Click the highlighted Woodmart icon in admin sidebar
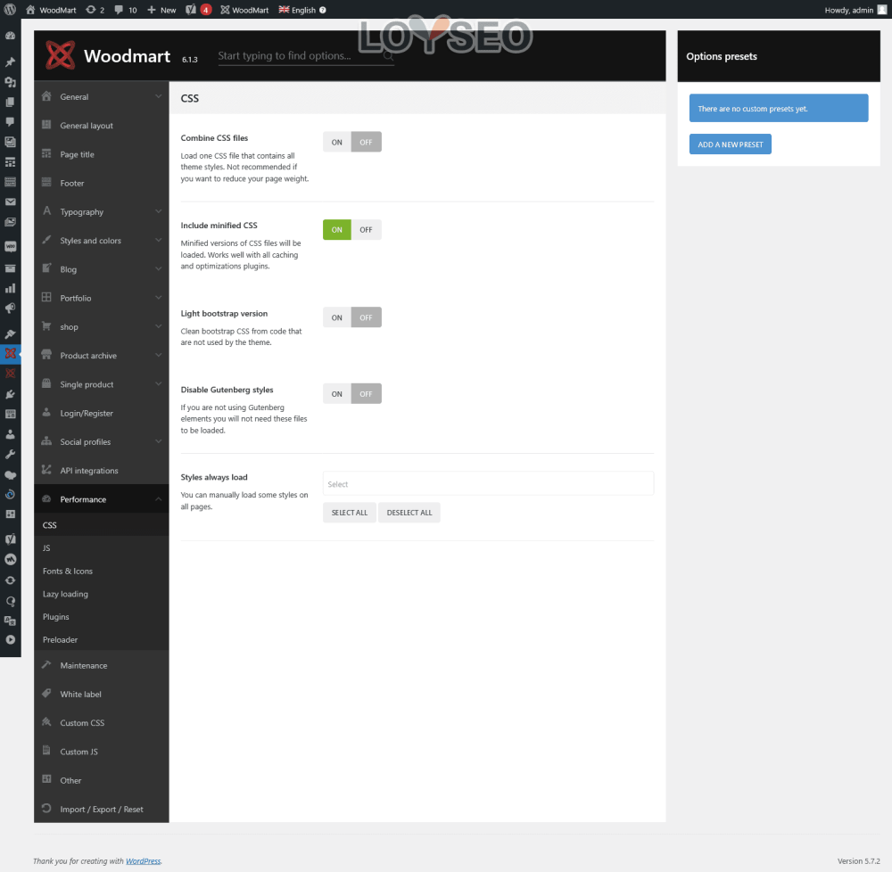This screenshot has width=892, height=872. click(10, 354)
